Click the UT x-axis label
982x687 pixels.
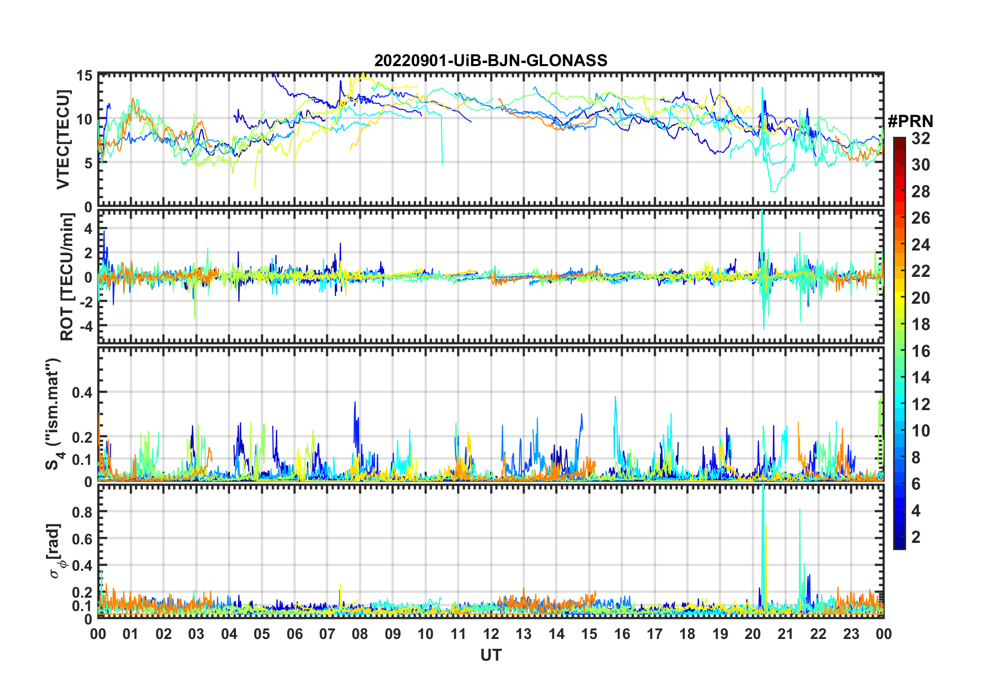click(x=490, y=655)
